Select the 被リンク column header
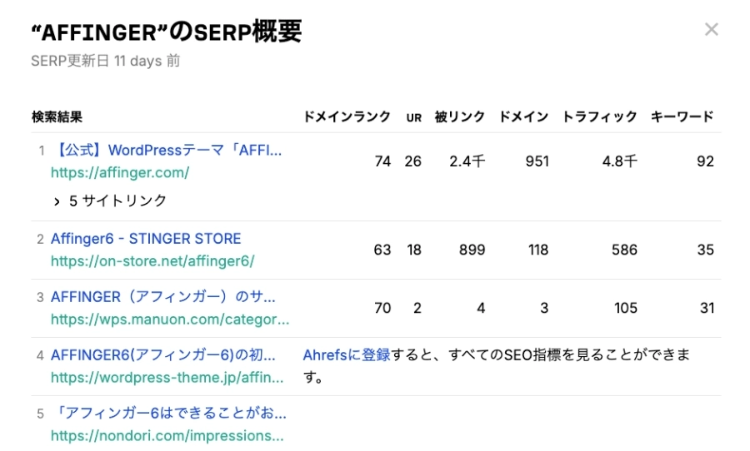Screen dimensions: 750x451 pos(460,116)
